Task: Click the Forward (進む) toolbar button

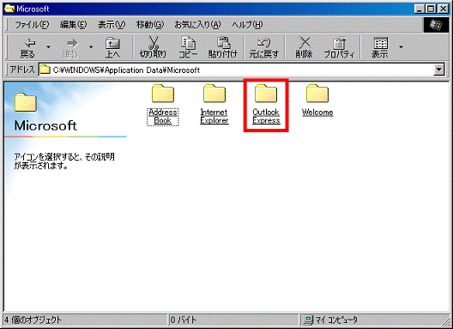Action: [70, 47]
